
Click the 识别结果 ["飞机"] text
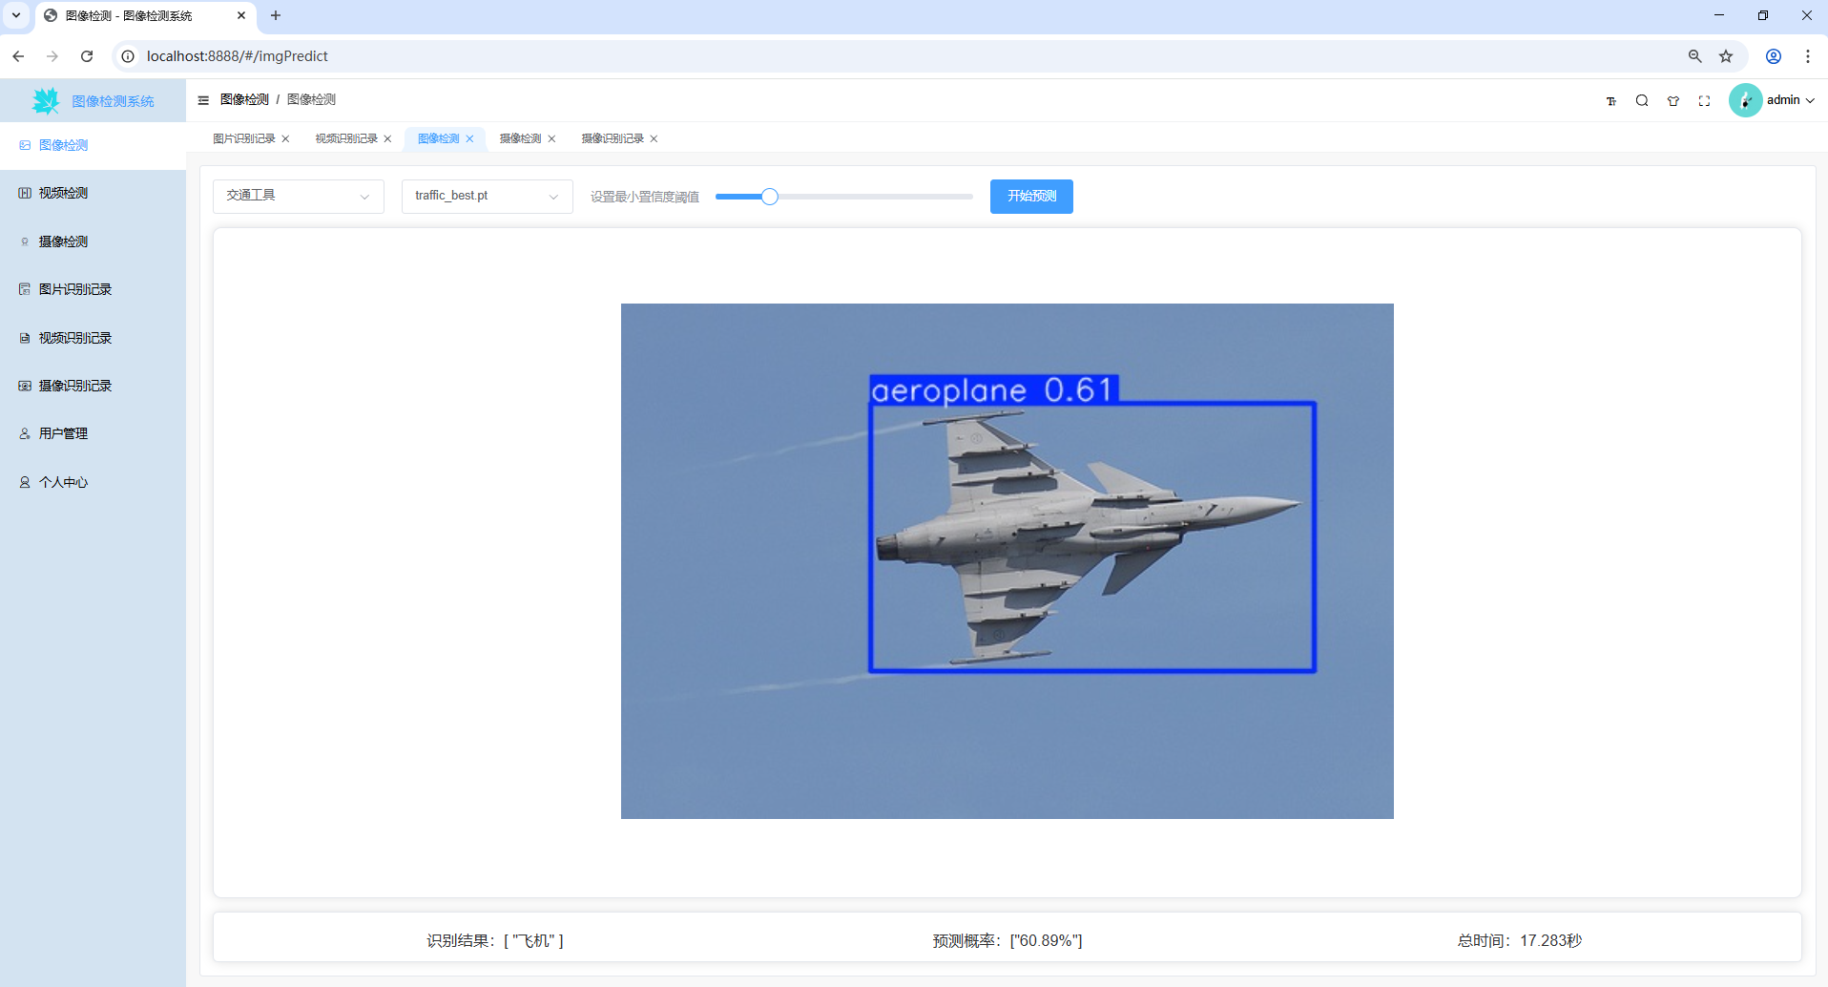pos(495,941)
